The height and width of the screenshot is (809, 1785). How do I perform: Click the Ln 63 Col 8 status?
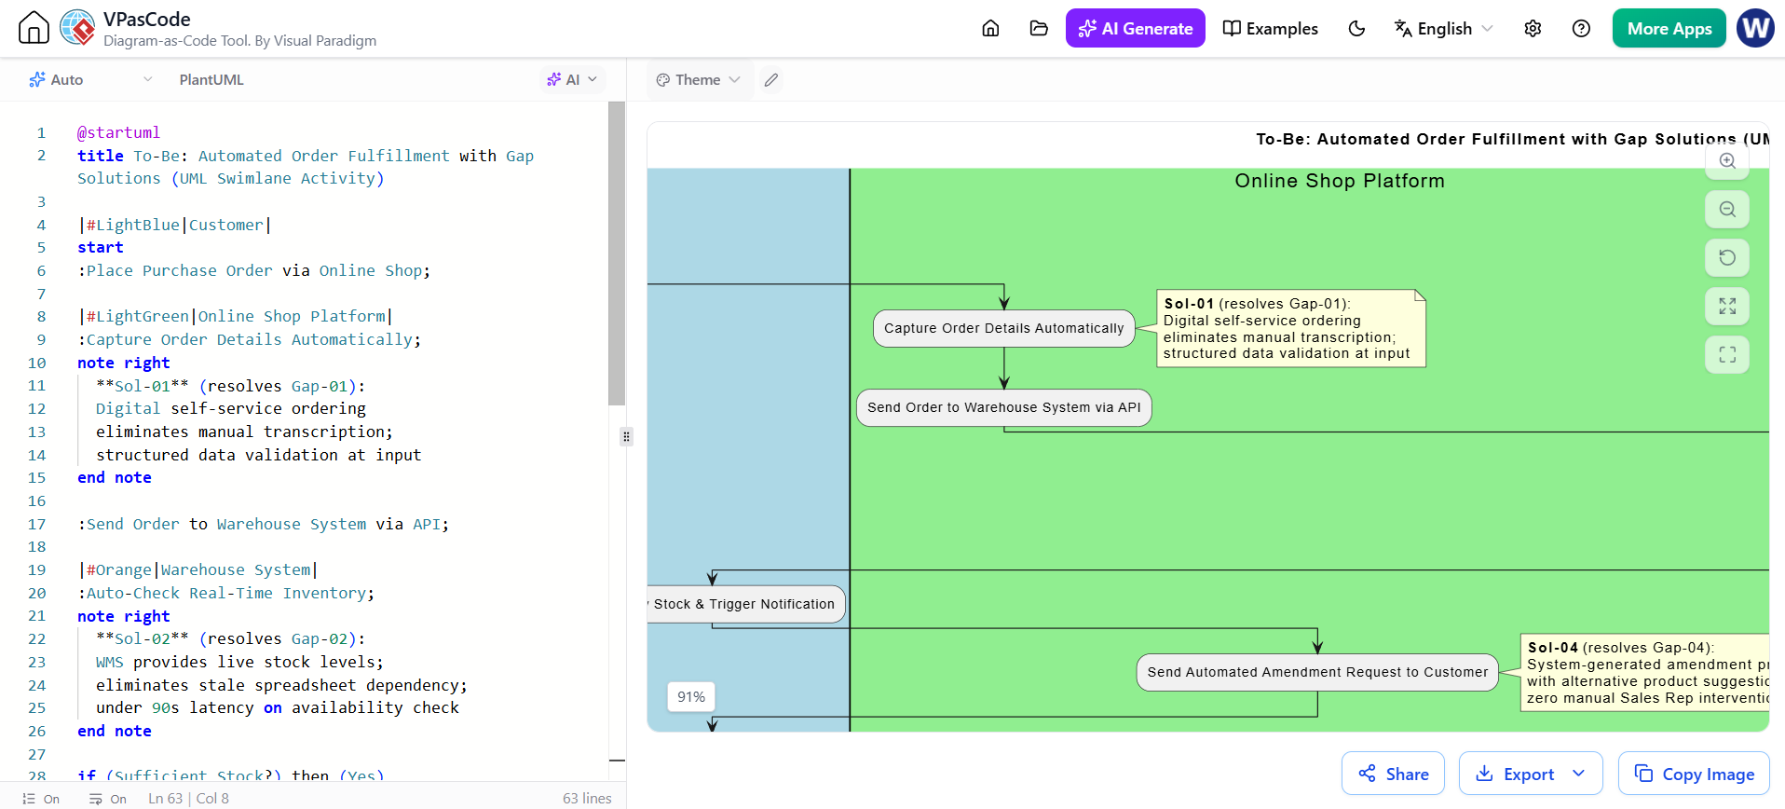coord(188,799)
